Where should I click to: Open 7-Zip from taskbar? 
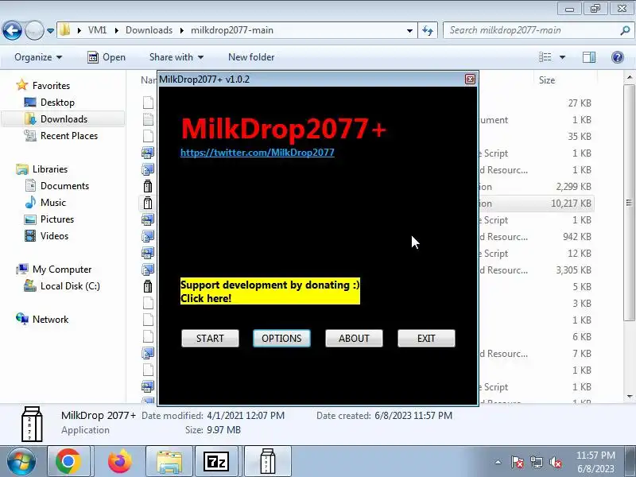pyautogui.click(x=217, y=462)
